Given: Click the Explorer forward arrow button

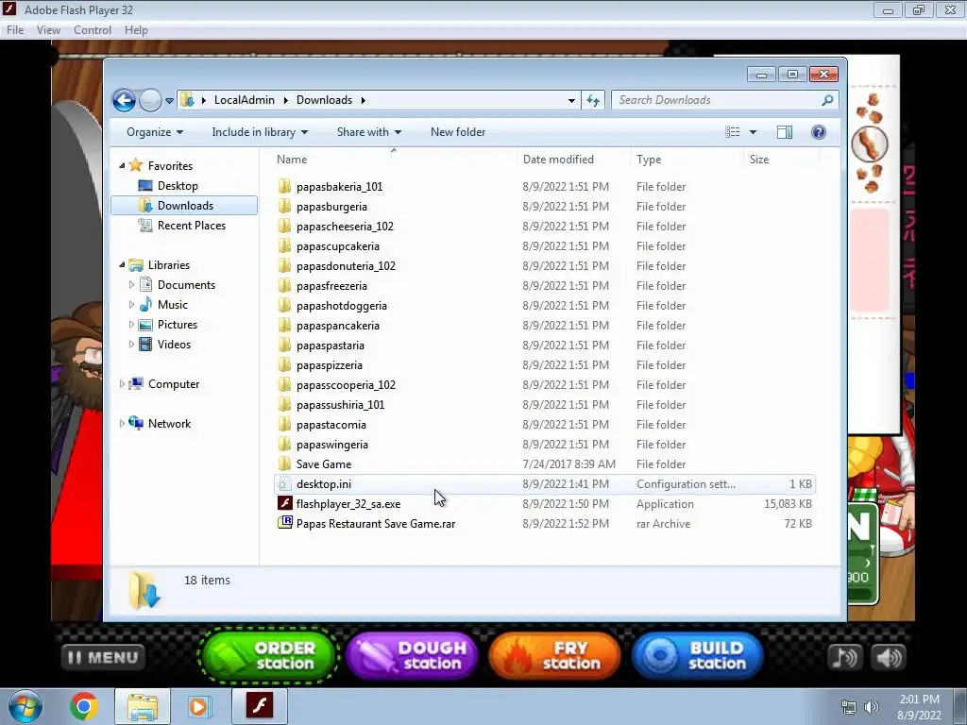Looking at the screenshot, I should tap(150, 100).
